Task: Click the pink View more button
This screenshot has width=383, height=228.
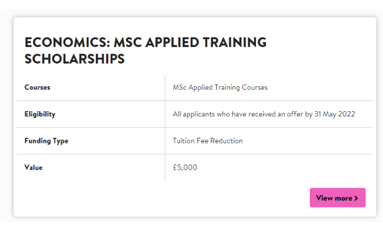Action: pyautogui.click(x=337, y=198)
